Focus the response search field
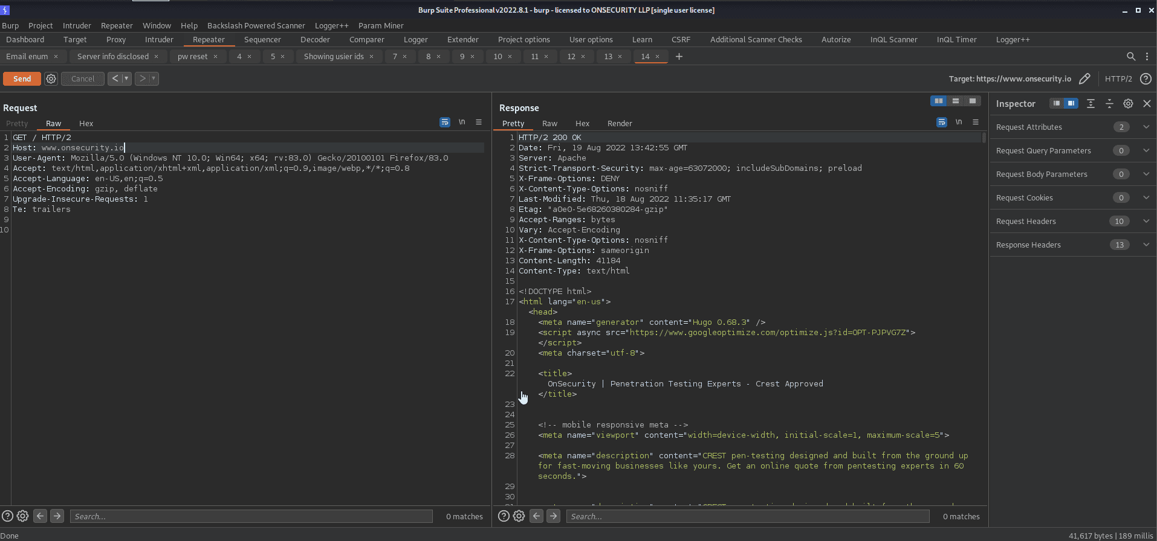 coord(748,516)
